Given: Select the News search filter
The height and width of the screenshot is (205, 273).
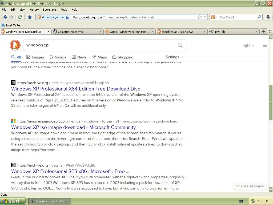Looking at the screenshot, I should coord(79,57).
